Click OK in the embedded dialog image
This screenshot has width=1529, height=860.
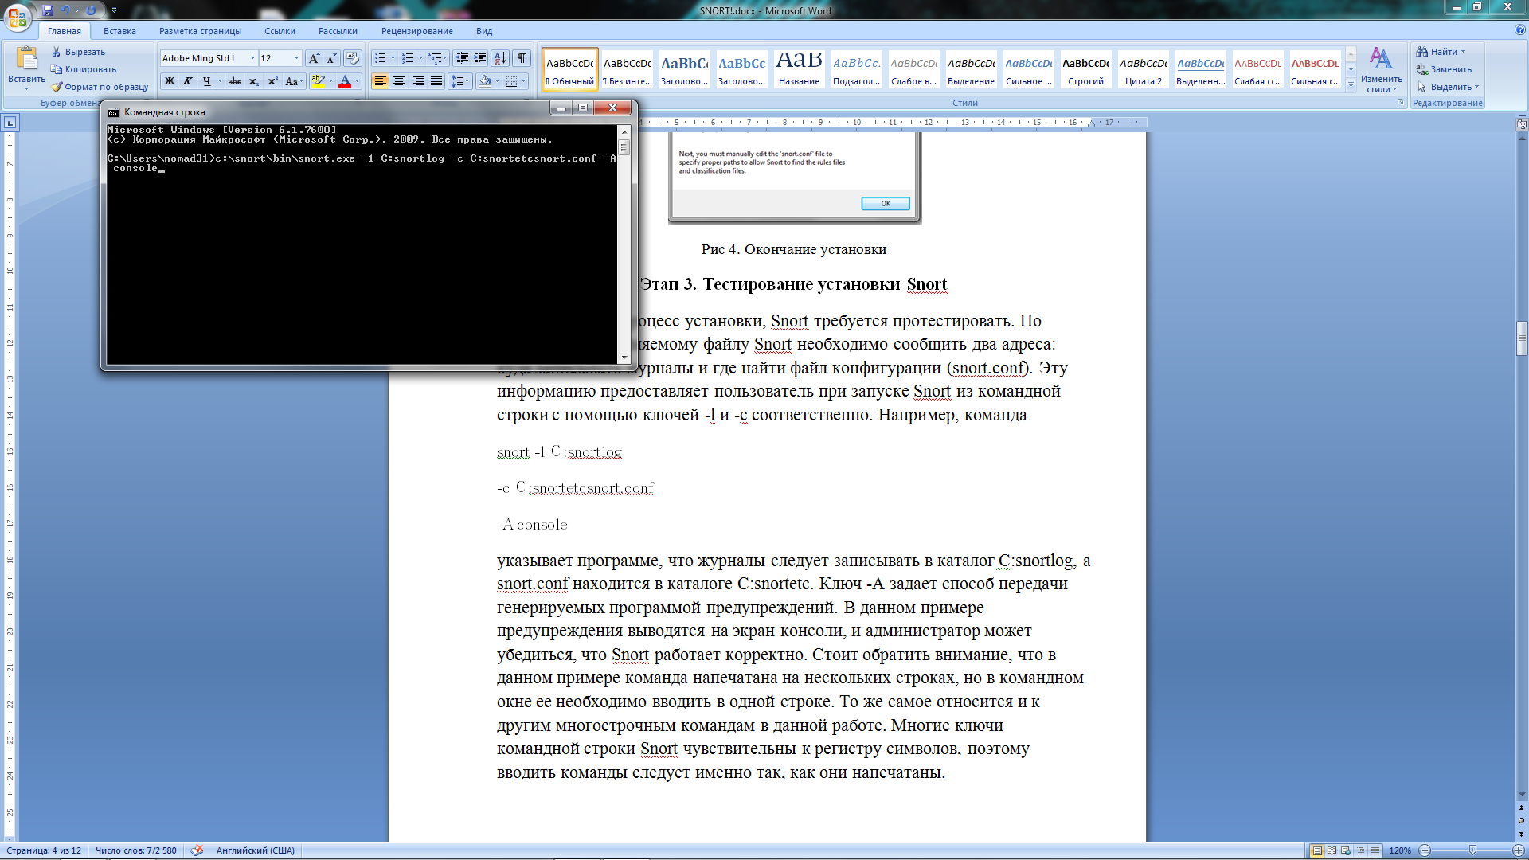[x=885, y=204]
